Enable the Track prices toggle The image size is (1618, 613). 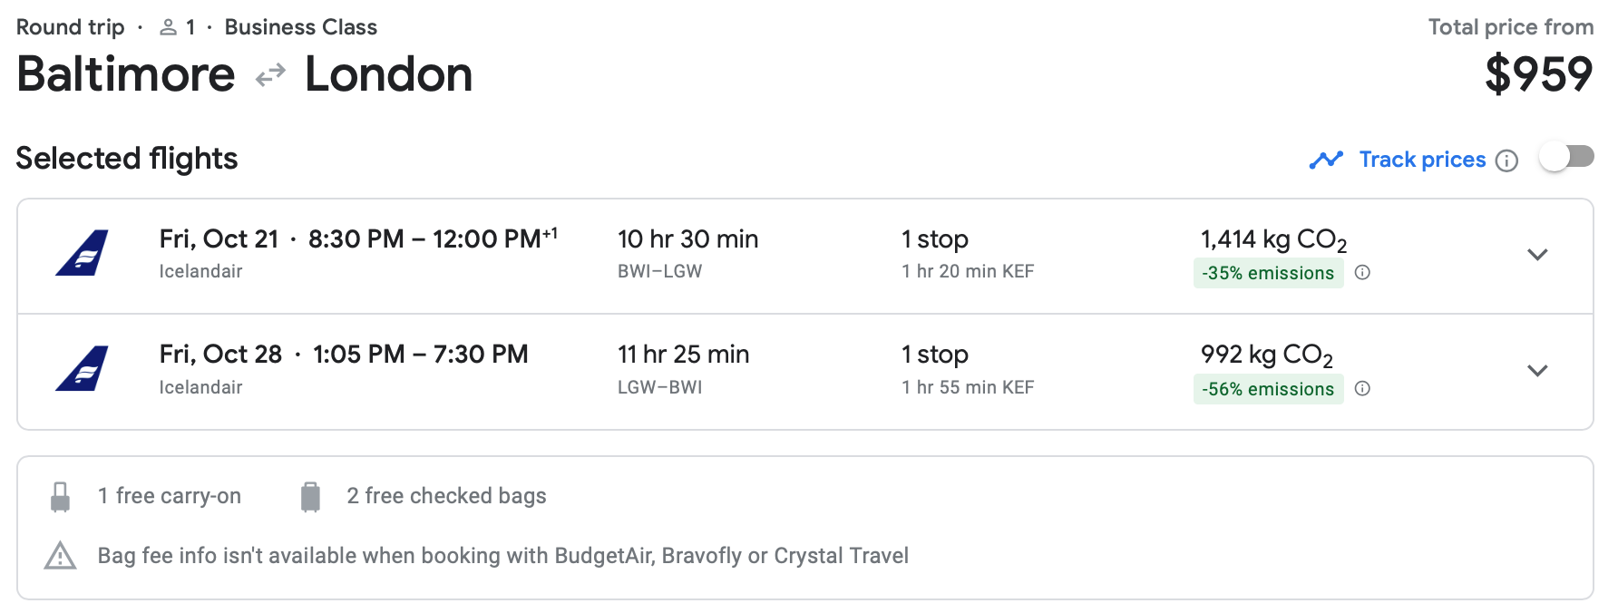click(x=1567, y=158)
